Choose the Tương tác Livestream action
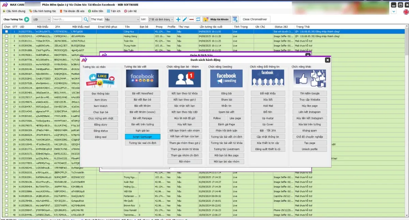409x220 pixels. click(x=227, y=149)
